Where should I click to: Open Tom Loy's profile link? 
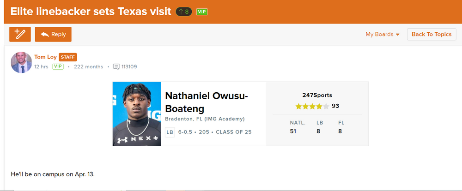click(45, 57)
